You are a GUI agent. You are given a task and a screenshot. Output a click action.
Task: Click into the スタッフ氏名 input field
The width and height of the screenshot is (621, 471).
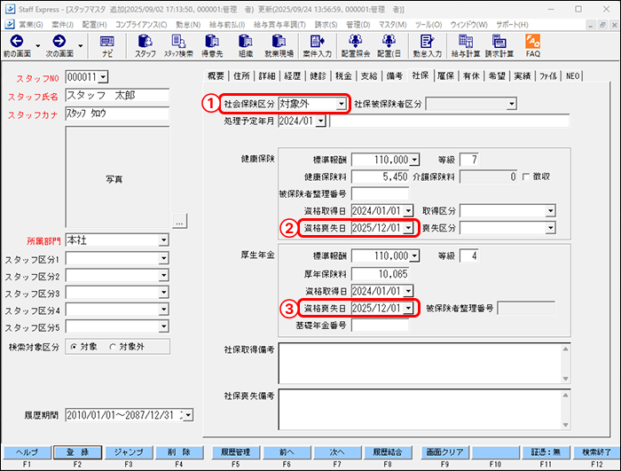(117, 96)
